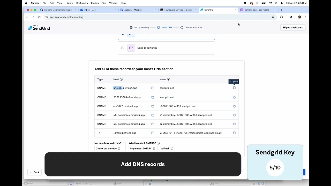
Task: Open new browser tab
Action: coord(281,10)
